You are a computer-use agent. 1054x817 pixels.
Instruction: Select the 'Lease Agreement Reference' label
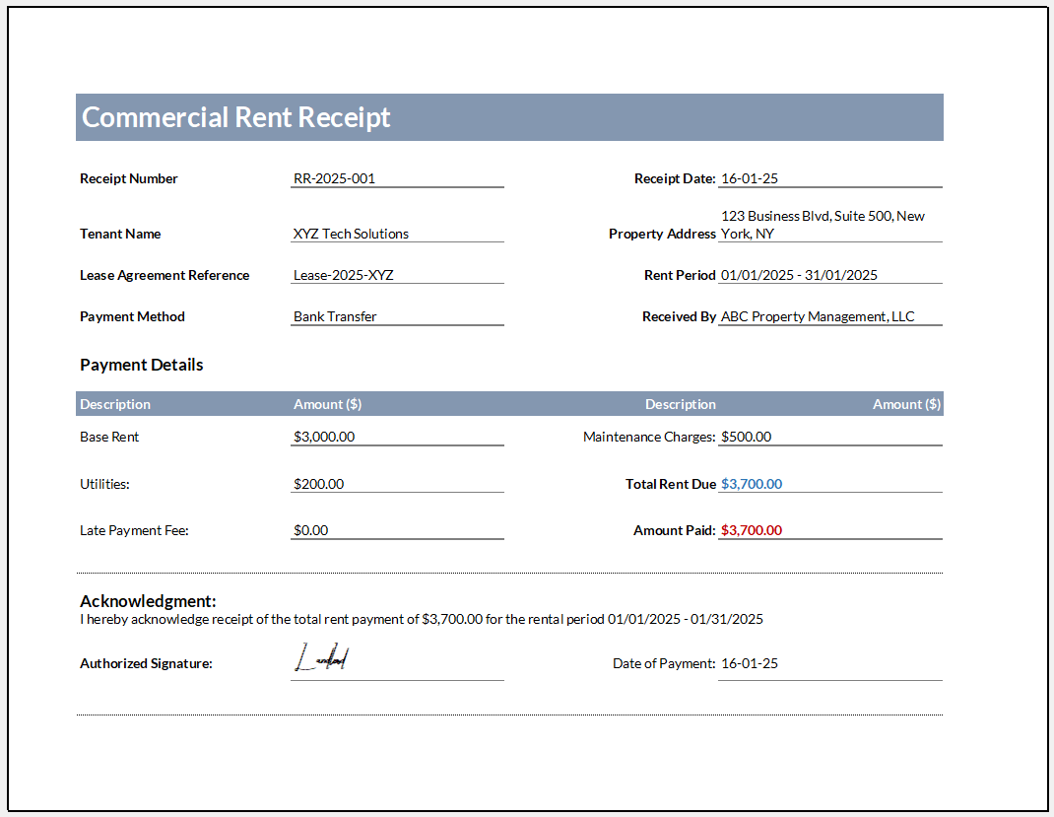(165, 276)
